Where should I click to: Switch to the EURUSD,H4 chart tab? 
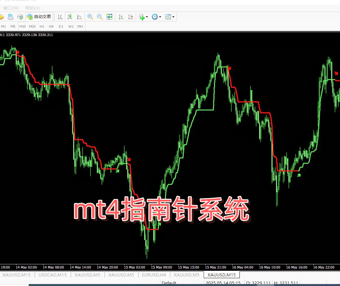pyautogui.click(x=154, y=275)
